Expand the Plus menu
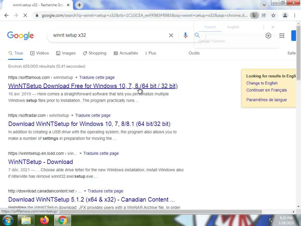This screenshot has width=301, height=226. point(150,53)
